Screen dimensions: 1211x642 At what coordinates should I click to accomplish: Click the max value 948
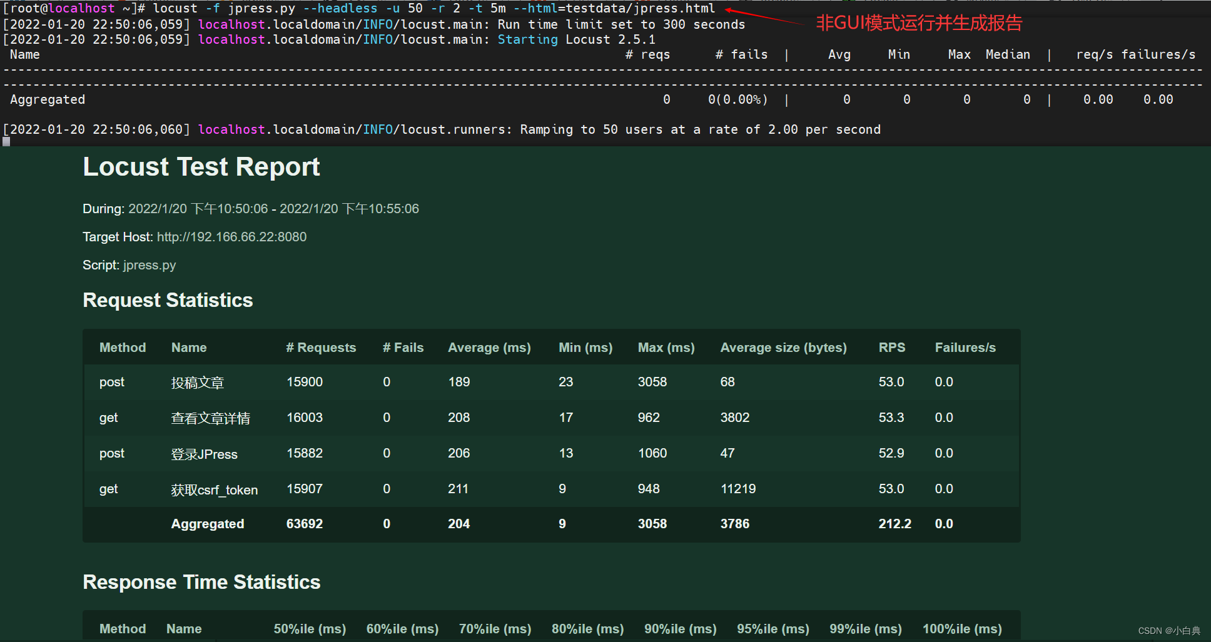click(x=649, y=489)
